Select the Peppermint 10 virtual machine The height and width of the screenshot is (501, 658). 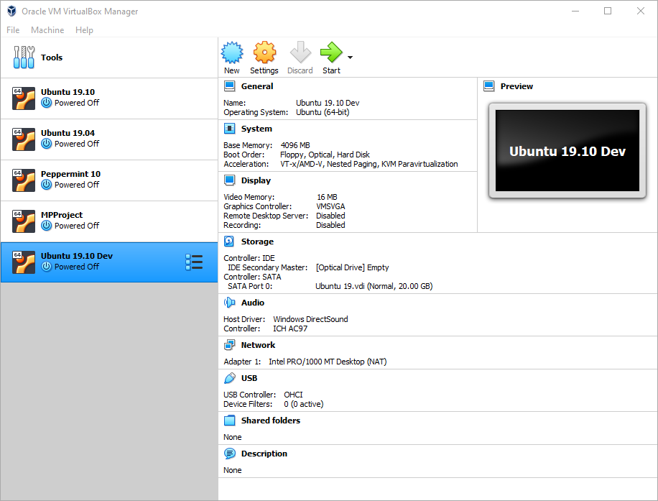point(109,180)
